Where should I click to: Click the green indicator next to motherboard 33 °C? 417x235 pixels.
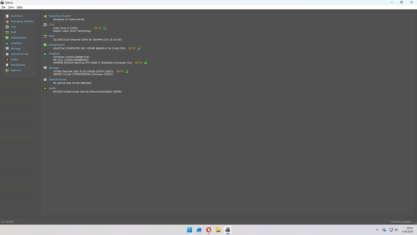coord(139,48)
